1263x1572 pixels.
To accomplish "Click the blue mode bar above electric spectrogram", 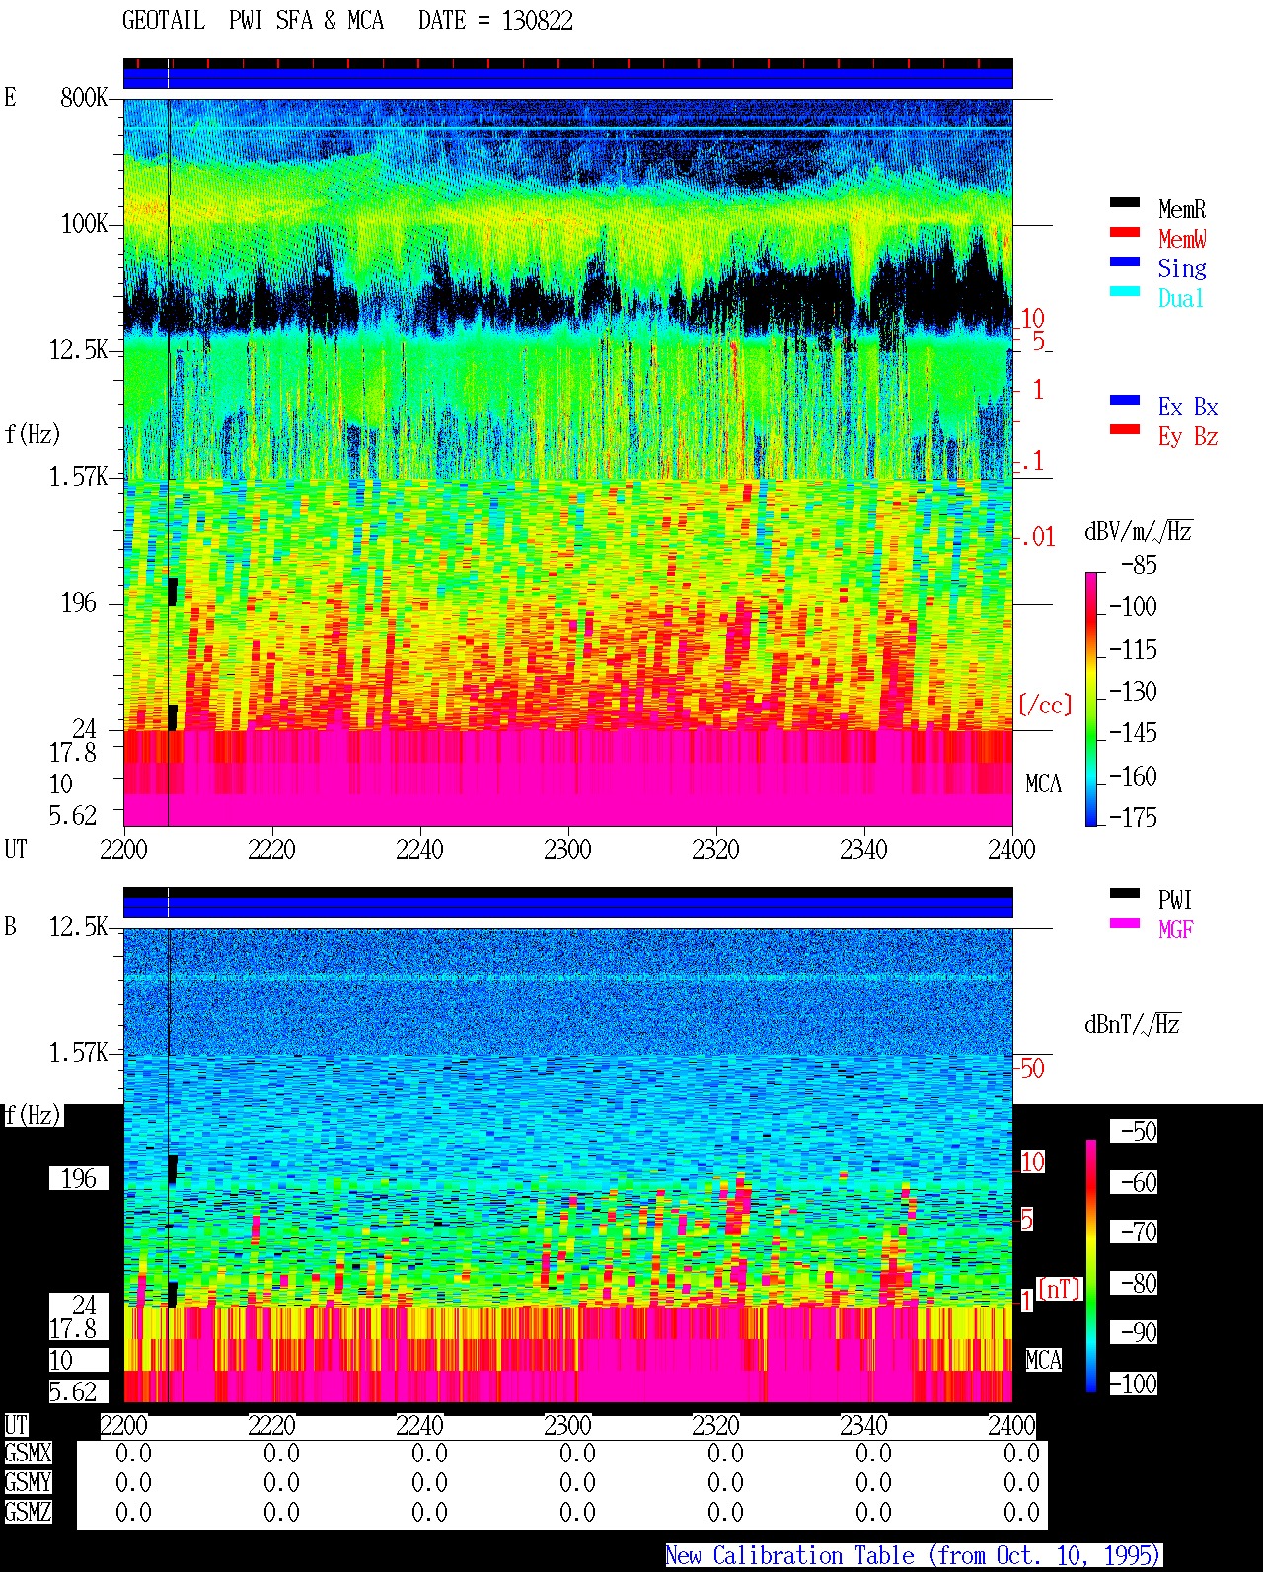I will click(x=568, y=78).
